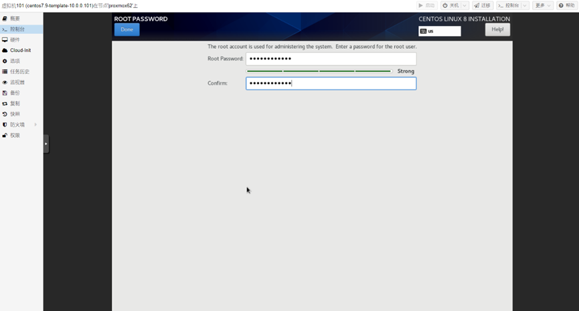The width and height of the screenshot is (579, 311).
Task: Click the Confirm: label
Action: point(218,83)
